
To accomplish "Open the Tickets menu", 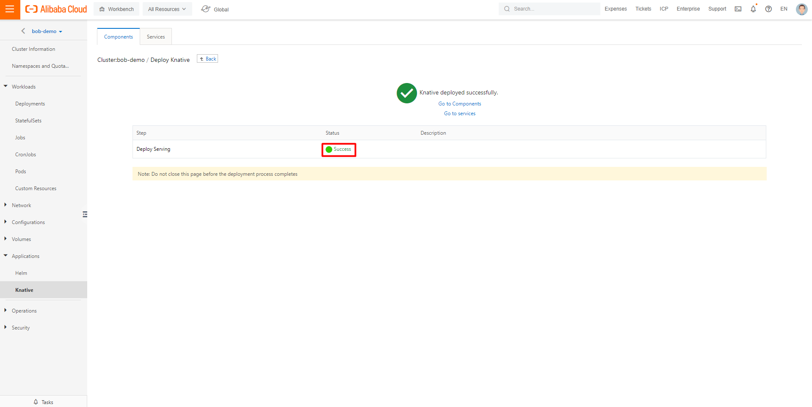I will (x=643, y=9).
